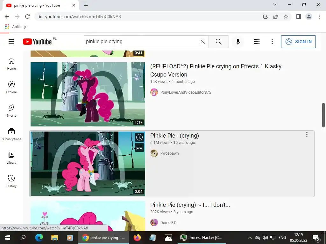Add Pinkie Pie - (crying) to Watch later
This screenshot has width=326, height=244.
139,137
